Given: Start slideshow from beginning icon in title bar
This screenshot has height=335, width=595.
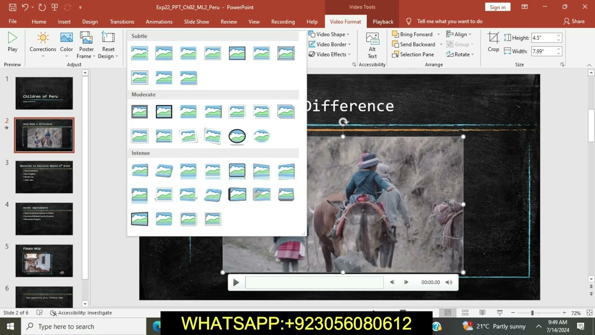Looking at the screenshot, I should point(55,7).
